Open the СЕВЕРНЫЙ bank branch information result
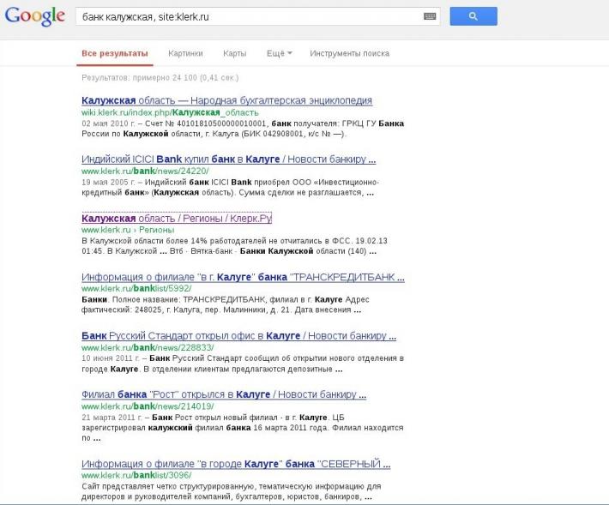 (236, 464)
